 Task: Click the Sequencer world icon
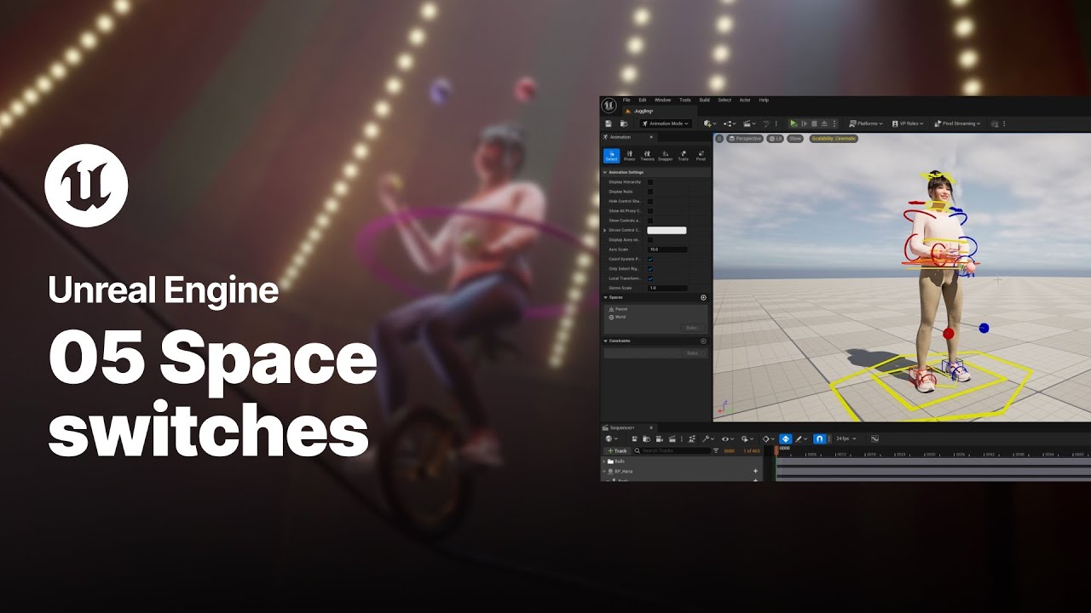(x=609, y=439)
